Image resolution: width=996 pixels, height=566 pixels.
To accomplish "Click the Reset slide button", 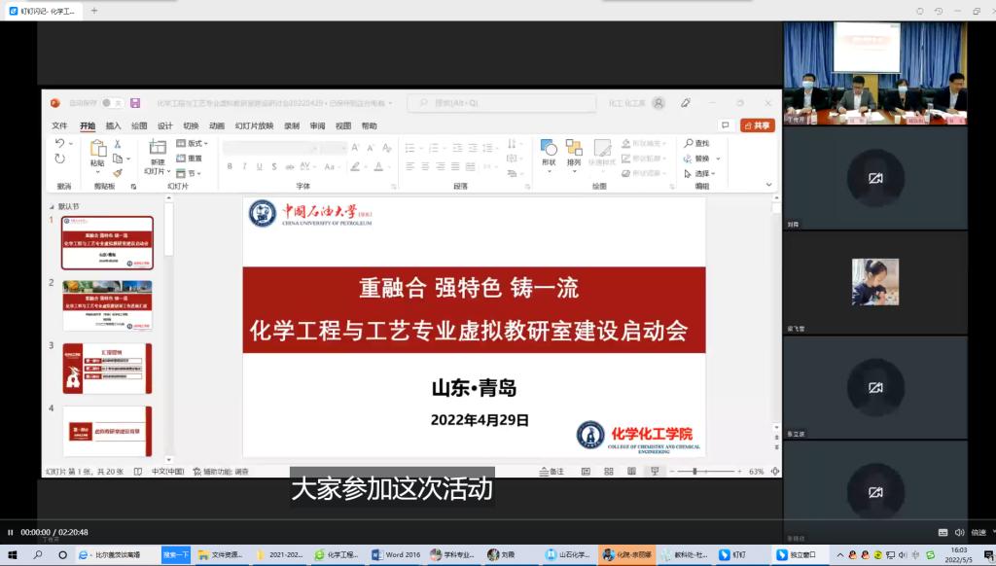I will click(x=191, y=159).
